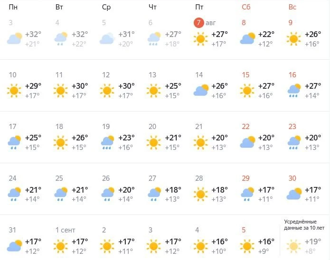
Task: Select day 22 showing +20°
Action: [257, 138]
